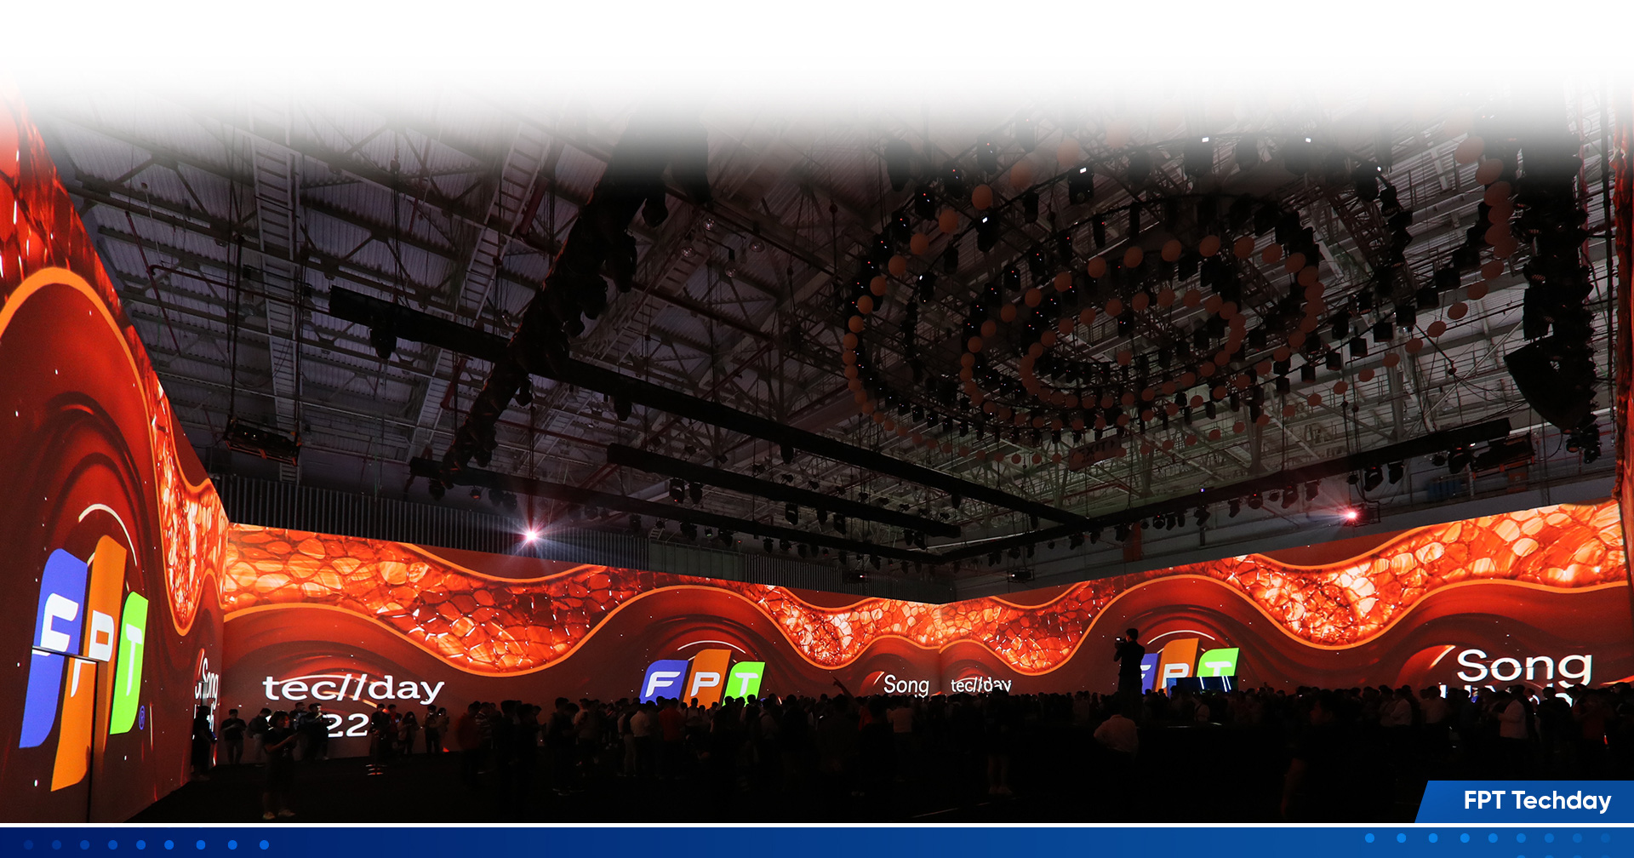
Task: Click the center FPT logo on LED wall
Action: pyautogui.click(x=702, y=677)
